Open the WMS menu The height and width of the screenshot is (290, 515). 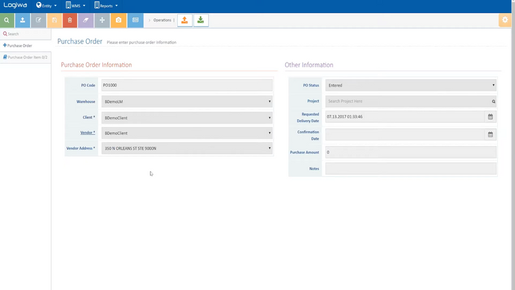click(x=76, y=5)
